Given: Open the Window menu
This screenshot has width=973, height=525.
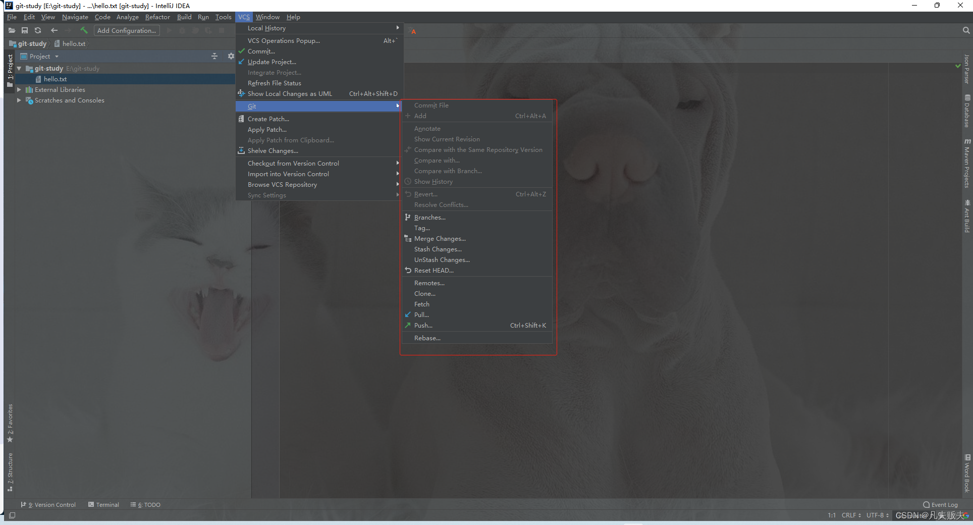Looking at the screenshot, I should pos(267,17).
